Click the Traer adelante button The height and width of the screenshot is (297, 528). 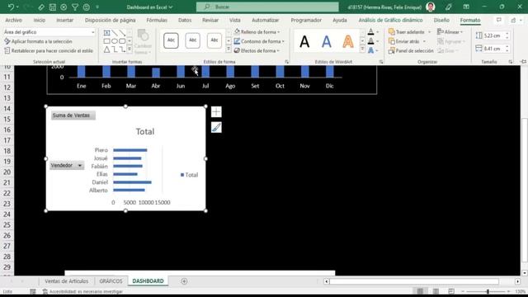click(x=407, y=32)
